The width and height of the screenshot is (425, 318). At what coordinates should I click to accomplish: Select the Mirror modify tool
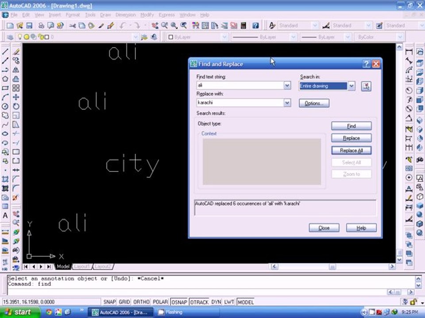pos(16,70)
